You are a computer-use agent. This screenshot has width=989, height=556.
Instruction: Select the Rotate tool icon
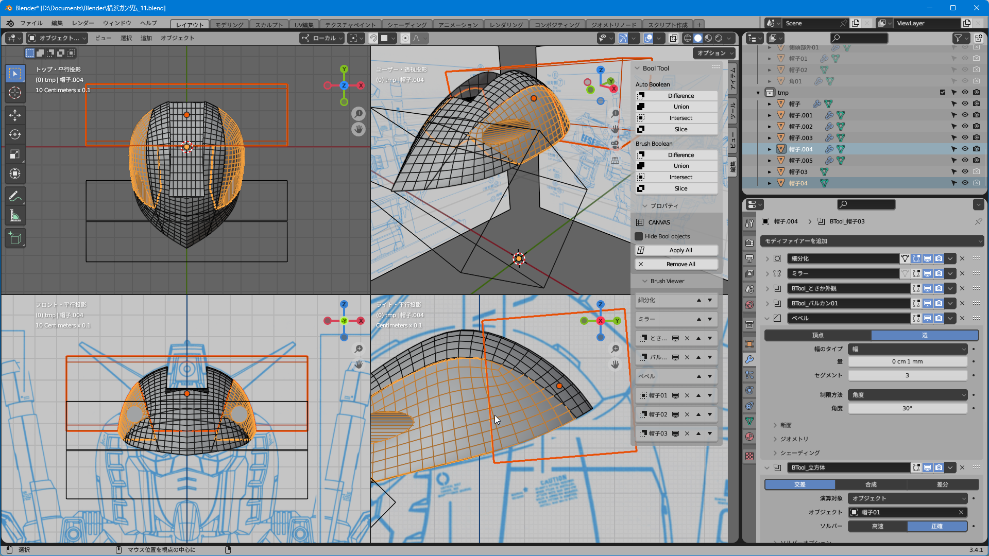(x=15, y=134)
